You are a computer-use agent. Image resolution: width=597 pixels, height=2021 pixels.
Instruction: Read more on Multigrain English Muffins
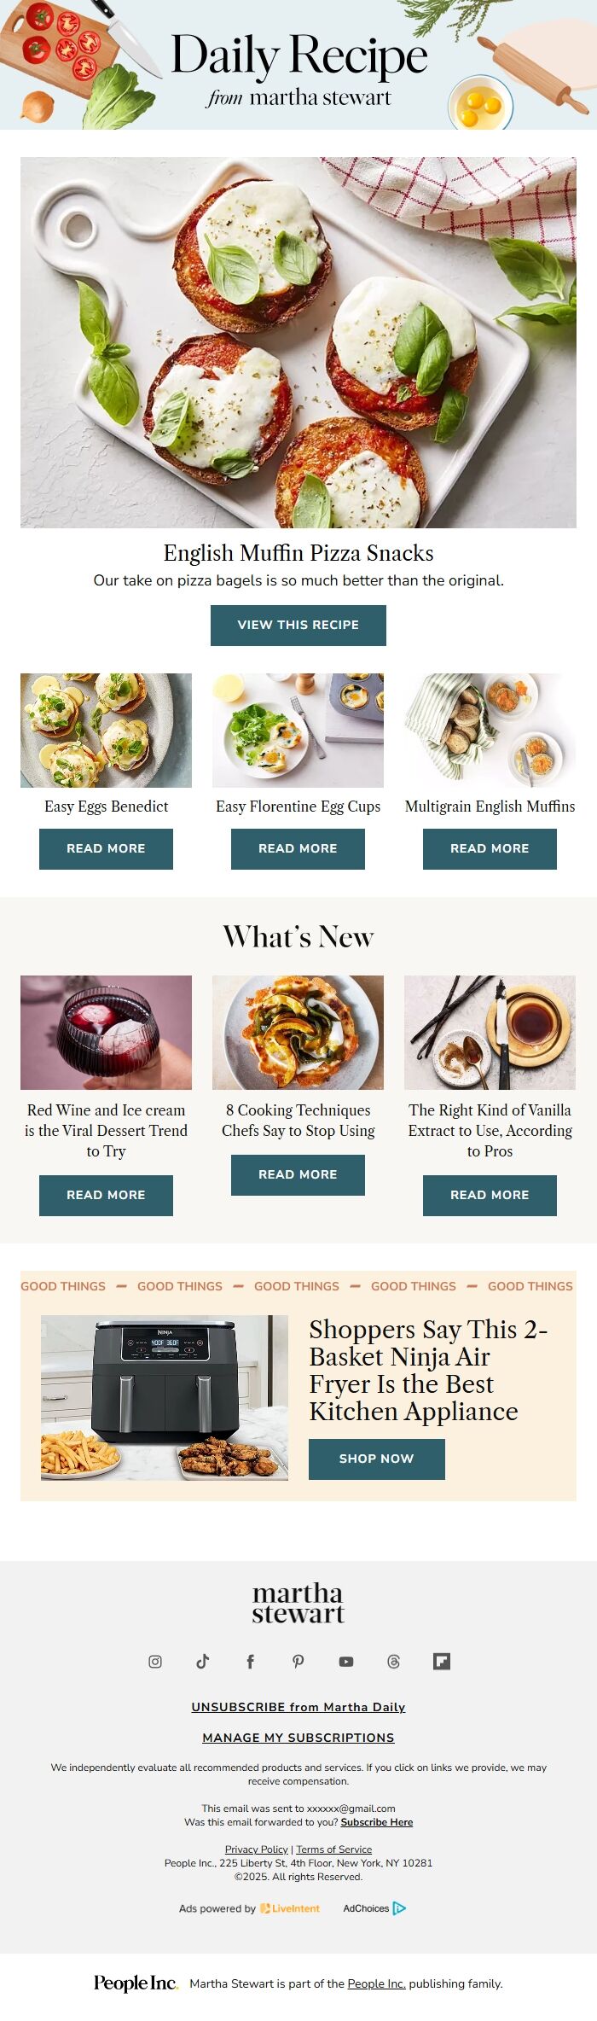click(x=490, y=848)
